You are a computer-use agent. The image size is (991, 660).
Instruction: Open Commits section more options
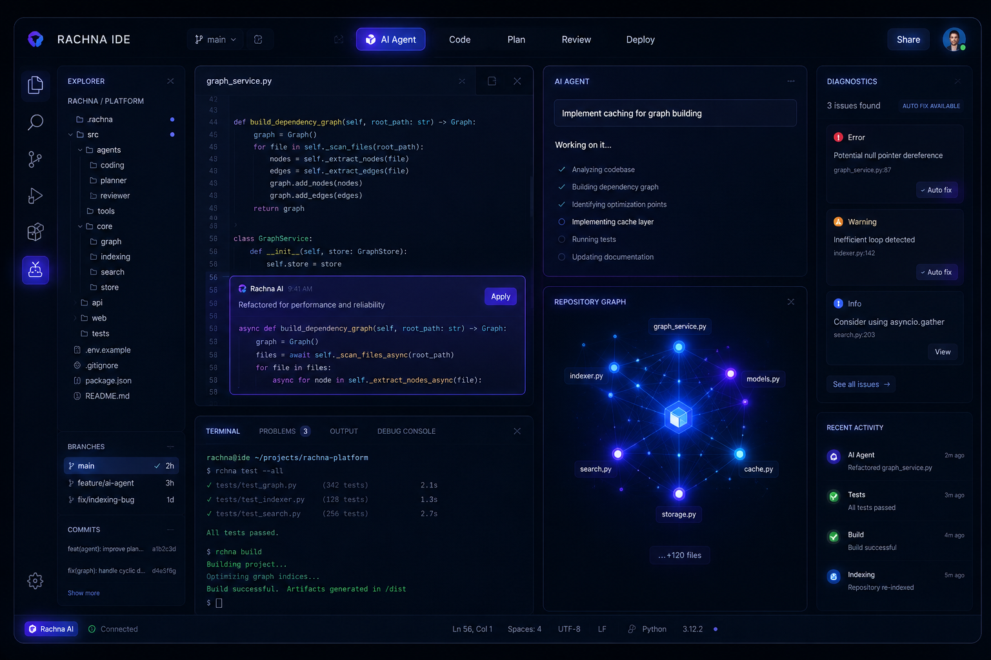170,530
